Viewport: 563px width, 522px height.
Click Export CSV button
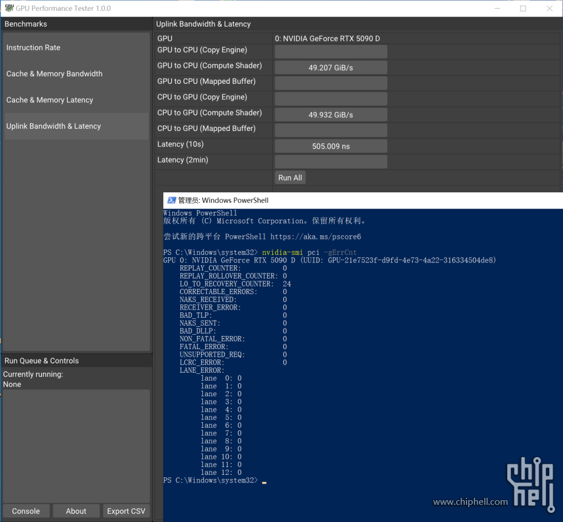click(x=126, y=511)
